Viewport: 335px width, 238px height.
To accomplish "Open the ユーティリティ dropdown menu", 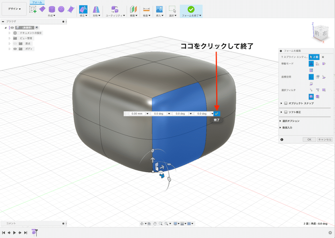I will click(116, 15).
